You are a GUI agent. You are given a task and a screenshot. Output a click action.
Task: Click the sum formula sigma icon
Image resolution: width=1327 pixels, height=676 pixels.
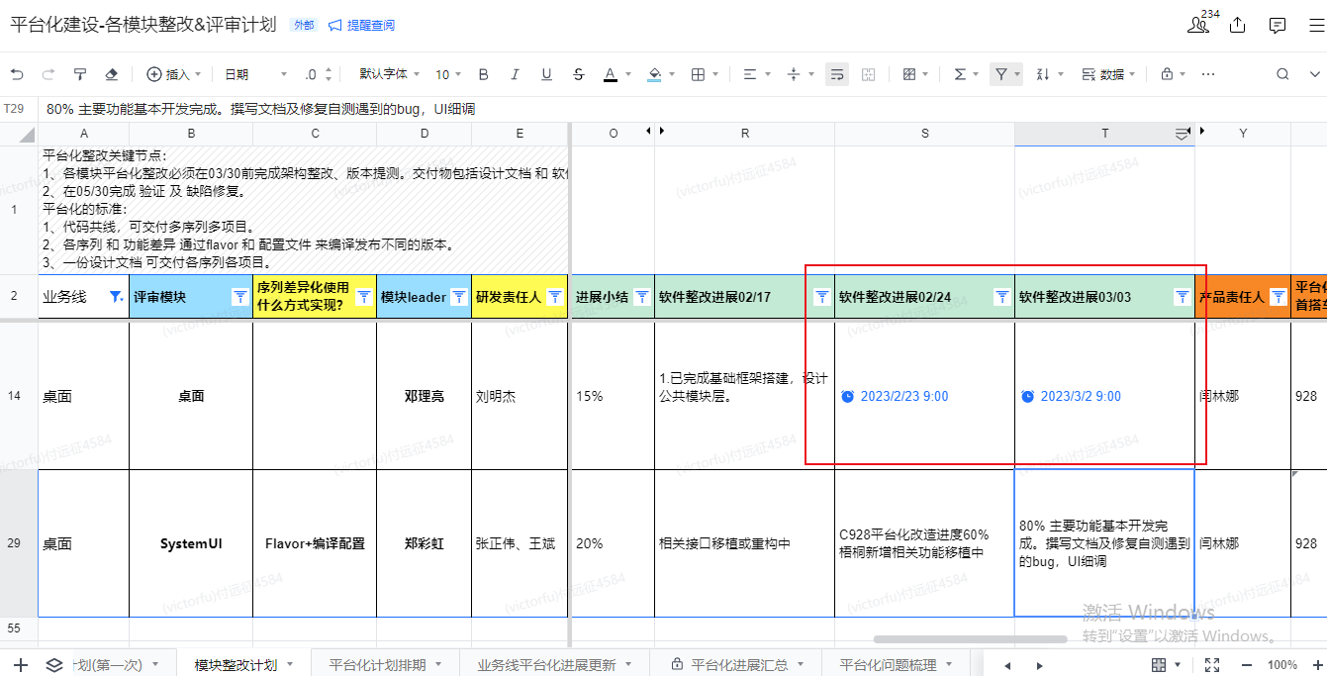[959, 74]
